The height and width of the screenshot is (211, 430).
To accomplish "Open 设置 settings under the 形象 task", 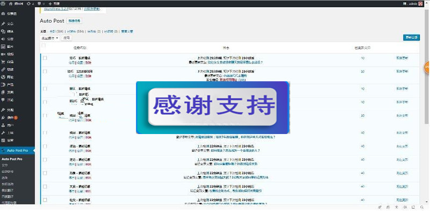I will click(x=80, y=178).
